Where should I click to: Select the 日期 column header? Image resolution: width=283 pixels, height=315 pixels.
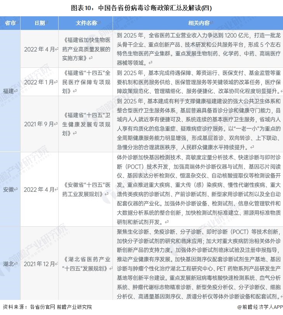(40, 23)
